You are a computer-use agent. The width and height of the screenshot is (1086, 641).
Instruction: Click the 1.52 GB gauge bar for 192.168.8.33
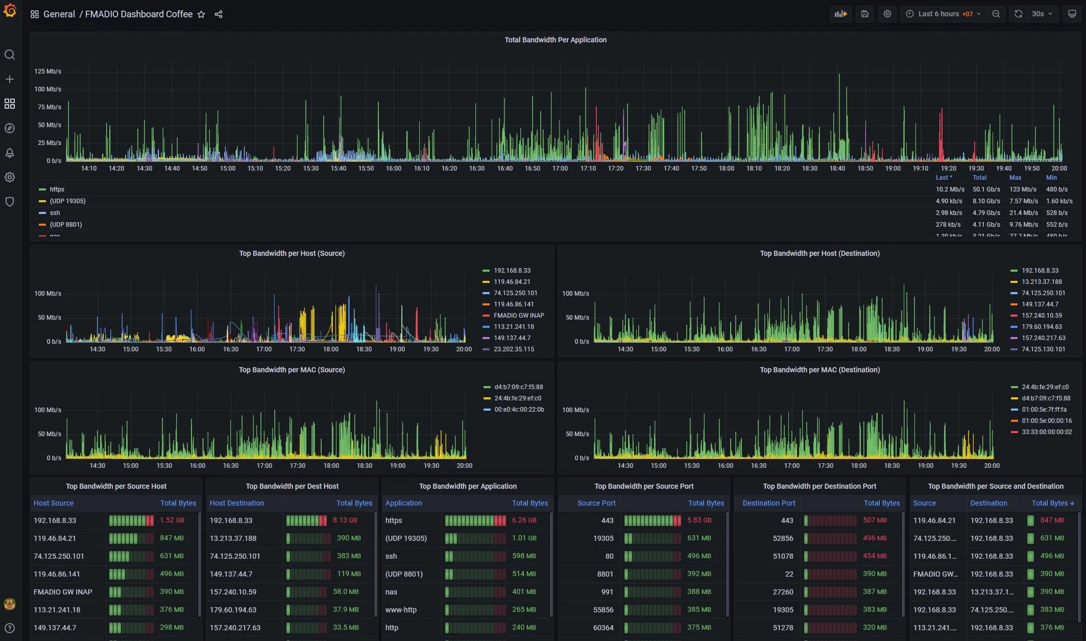131,520
